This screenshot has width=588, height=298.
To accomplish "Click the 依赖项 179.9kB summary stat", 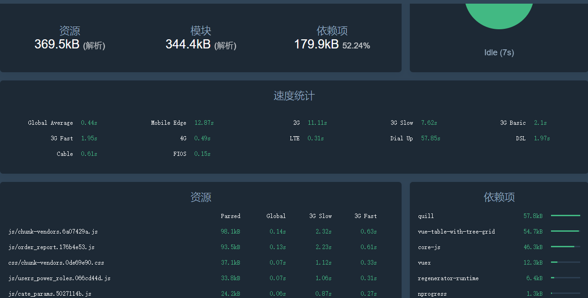I will pos(332,37).
